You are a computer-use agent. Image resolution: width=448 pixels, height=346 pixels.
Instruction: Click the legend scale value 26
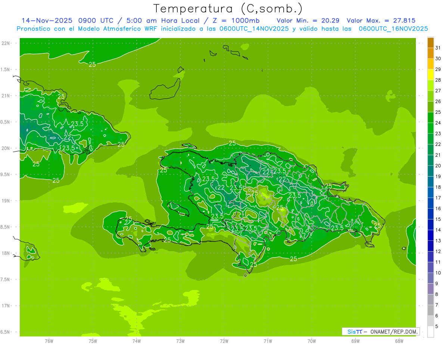point(438,101)
